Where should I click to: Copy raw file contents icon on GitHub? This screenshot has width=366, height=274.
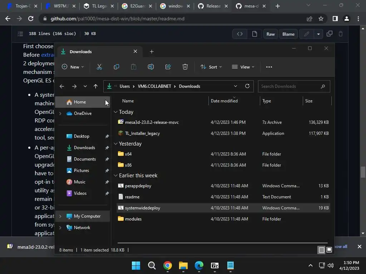[329, 34]
